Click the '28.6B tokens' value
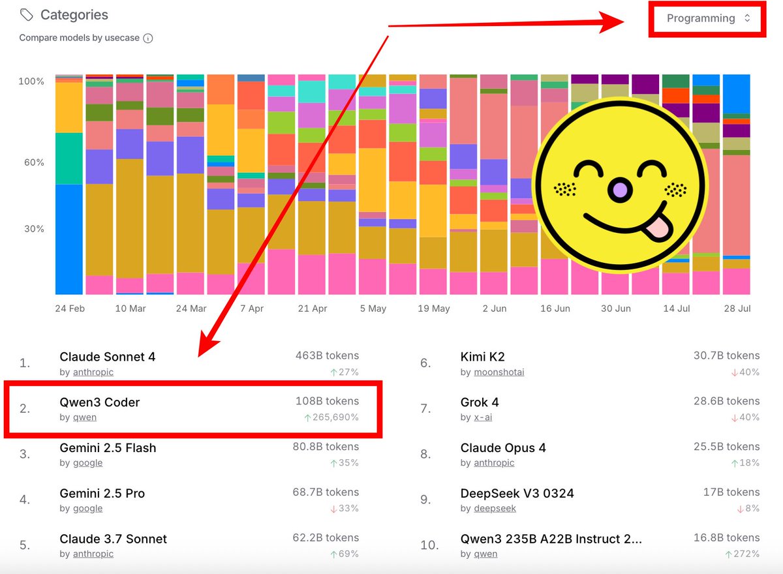This screenshot has height=574, width=783. [726, 402]
